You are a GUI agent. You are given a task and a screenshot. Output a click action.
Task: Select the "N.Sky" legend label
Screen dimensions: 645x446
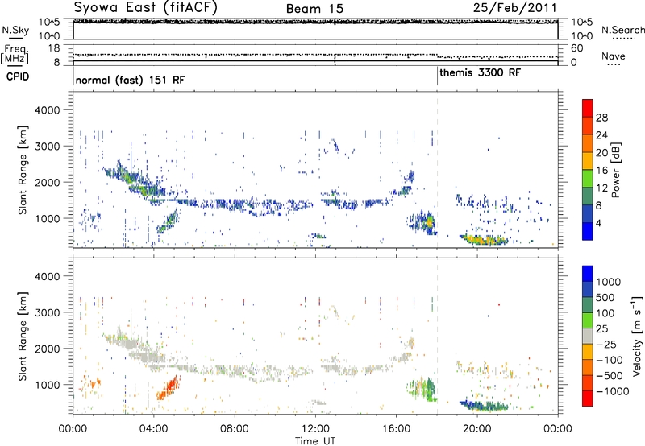(15, 30)
